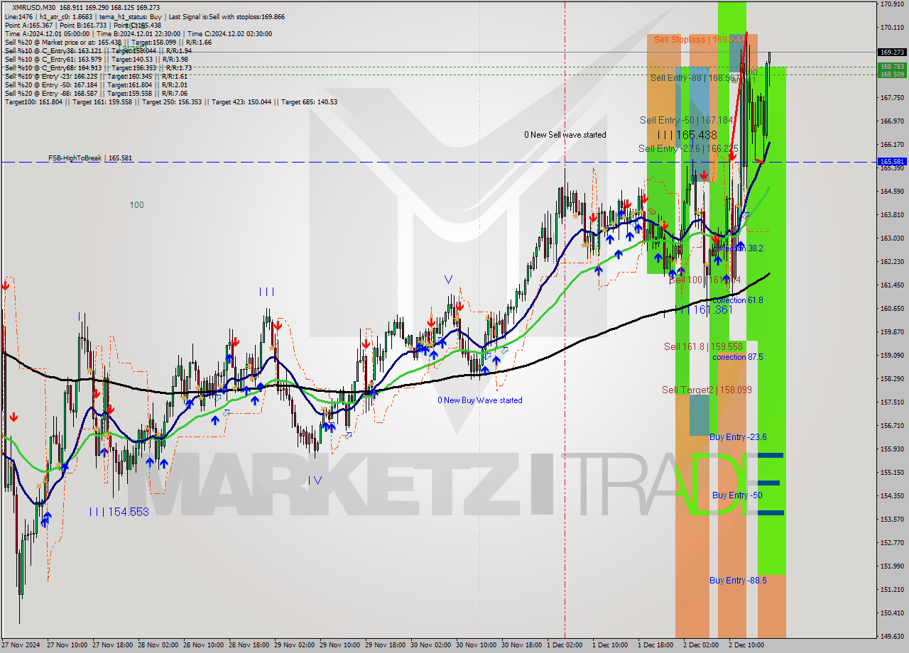Click the '27 Nov 2024' time axis label
The width and height of the screenshot is (909, 653).
[21, 645]
